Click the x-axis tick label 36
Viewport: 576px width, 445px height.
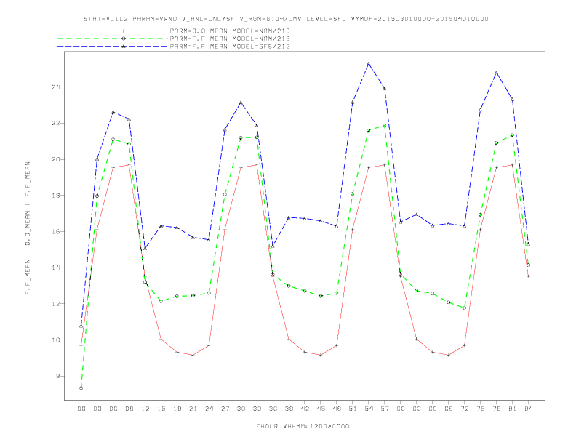(273, 409)
